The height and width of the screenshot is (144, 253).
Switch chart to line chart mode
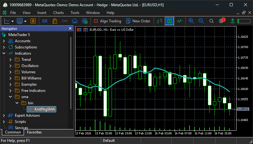coord(179,21)
